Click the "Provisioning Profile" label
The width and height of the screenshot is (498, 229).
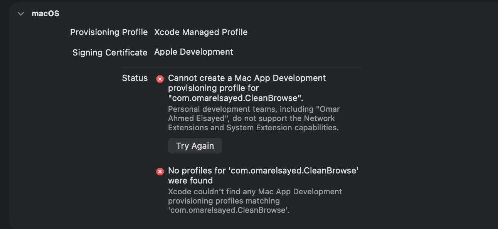coord(109,32)
